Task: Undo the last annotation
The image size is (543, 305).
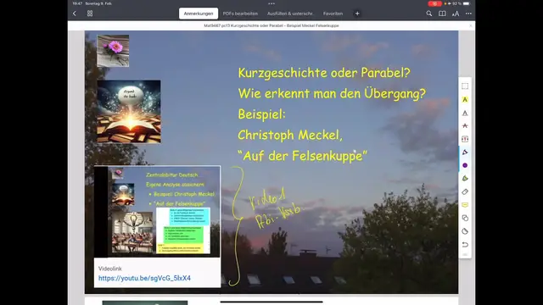Action: [465, 245]
